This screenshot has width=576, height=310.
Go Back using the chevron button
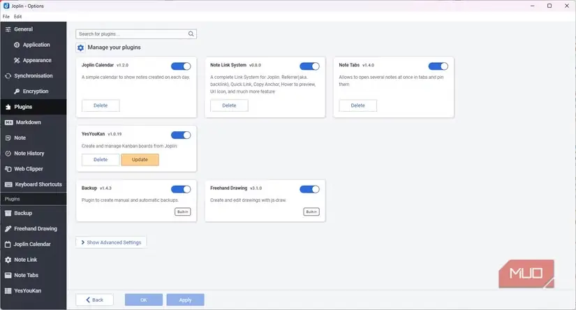[94, 300]
